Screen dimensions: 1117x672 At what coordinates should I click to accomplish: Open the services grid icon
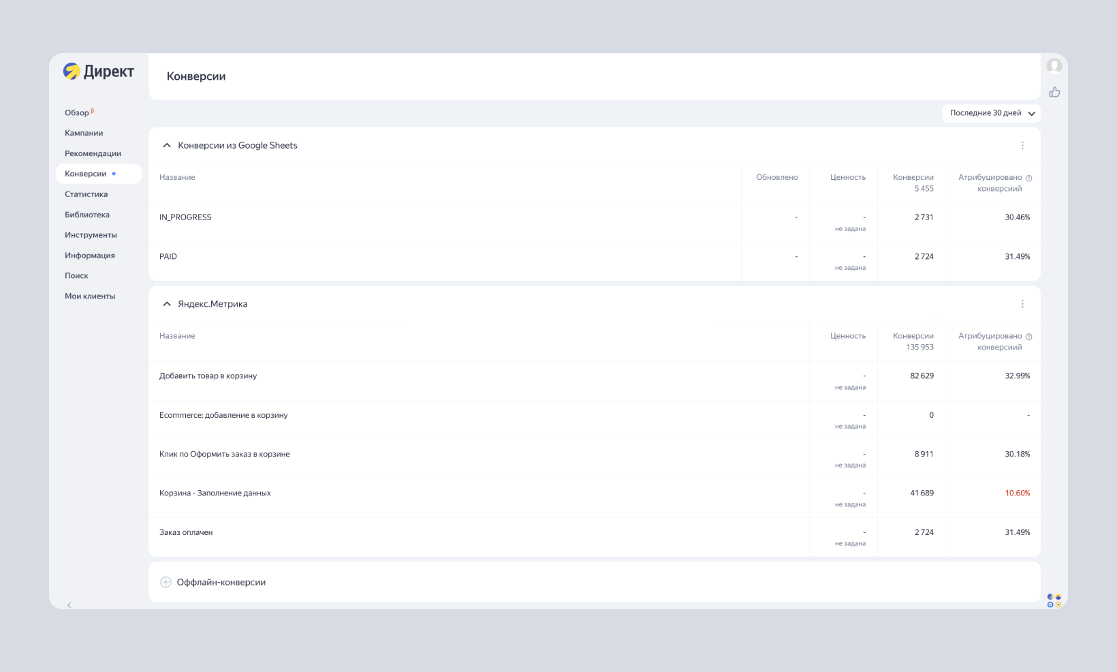pyautogui.click(x=1054, y=600)
